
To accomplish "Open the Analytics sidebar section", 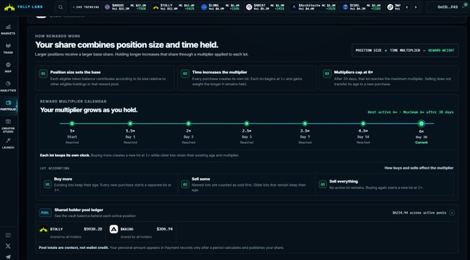I will (8, 86).
